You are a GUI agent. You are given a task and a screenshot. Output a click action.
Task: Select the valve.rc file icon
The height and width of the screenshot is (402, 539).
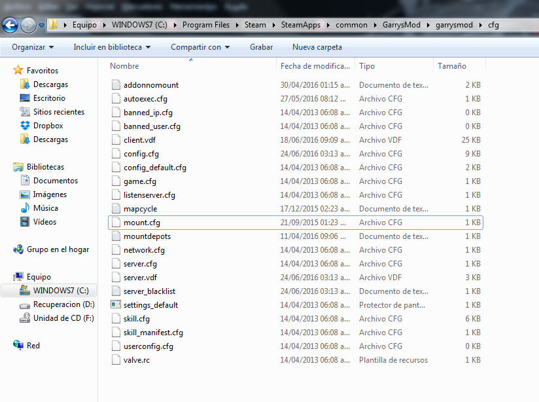point(116,359)
